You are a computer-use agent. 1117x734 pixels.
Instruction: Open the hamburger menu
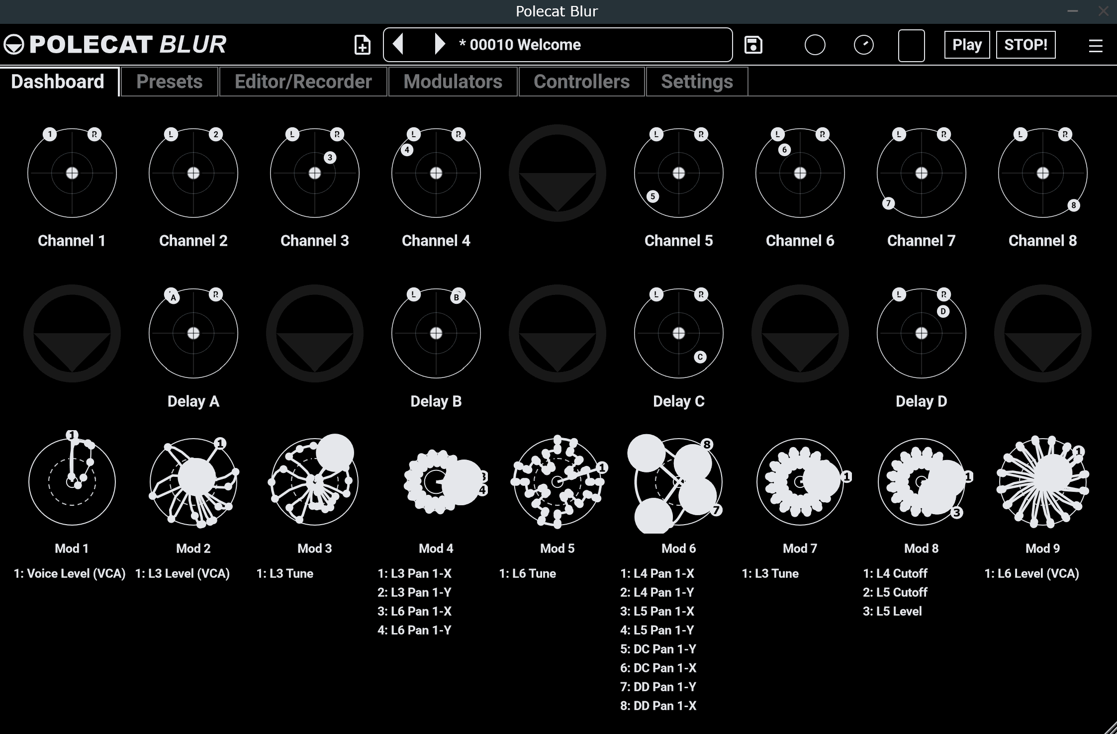click(x=1096, y=46)
